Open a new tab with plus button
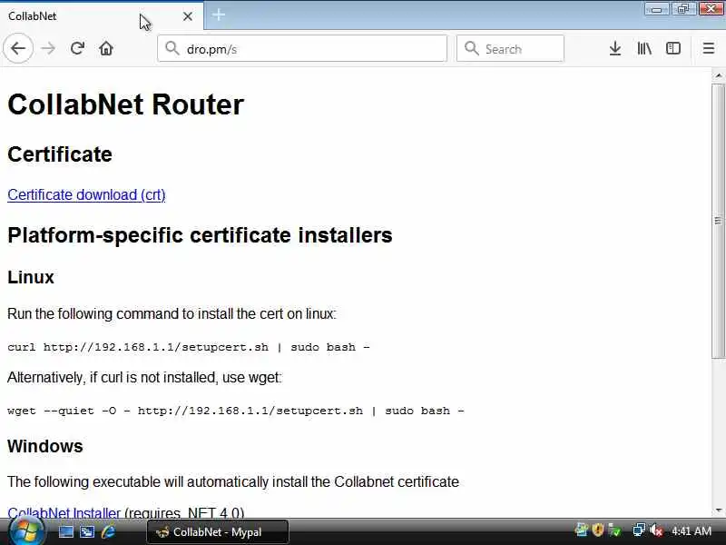Viewport: 726px width, 545px height. 219,15
